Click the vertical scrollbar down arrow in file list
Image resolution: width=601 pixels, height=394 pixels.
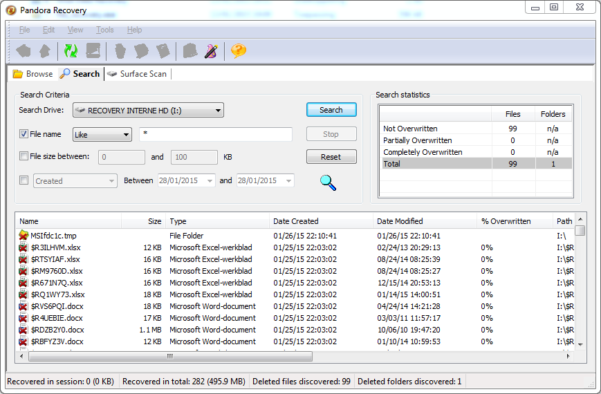[580, 344]
